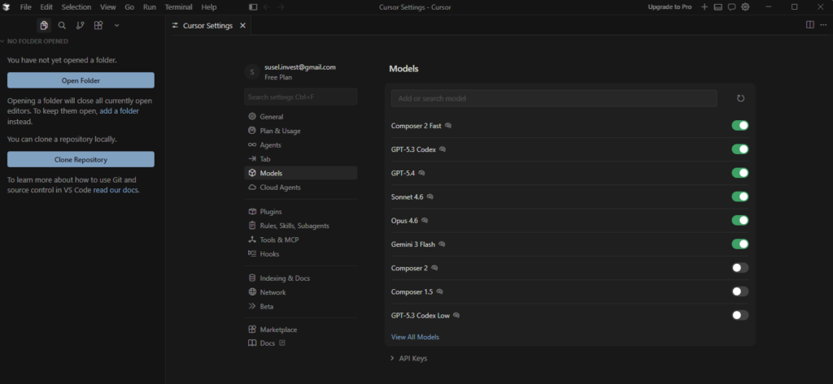This screenshot has width=833, height=384.
Task: Open the Extensions view icon
Action: point(98,25)
